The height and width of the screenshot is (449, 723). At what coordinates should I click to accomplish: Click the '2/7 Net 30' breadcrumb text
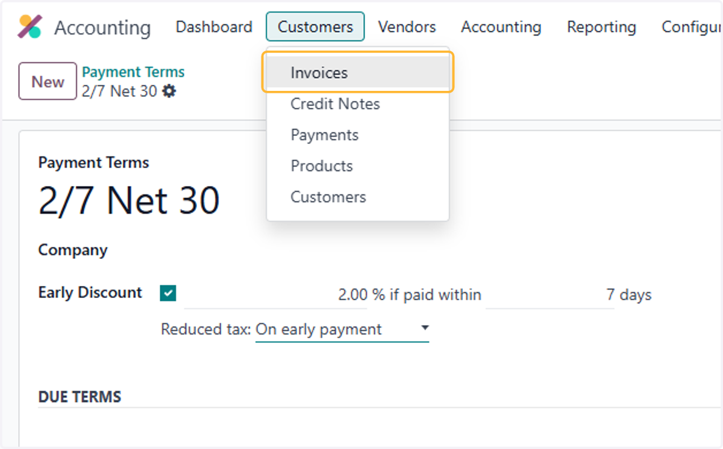point(119,91)
